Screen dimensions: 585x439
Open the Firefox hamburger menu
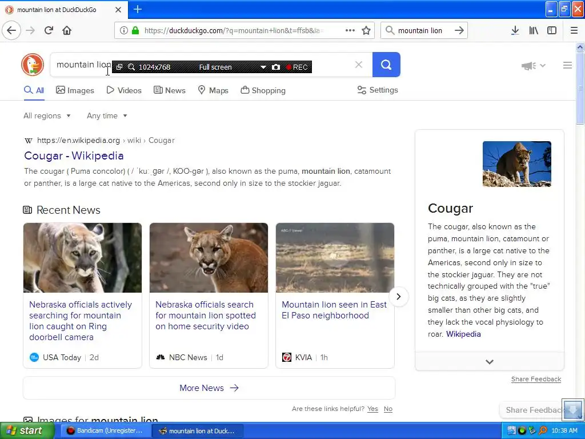click(x=574, y=31)
